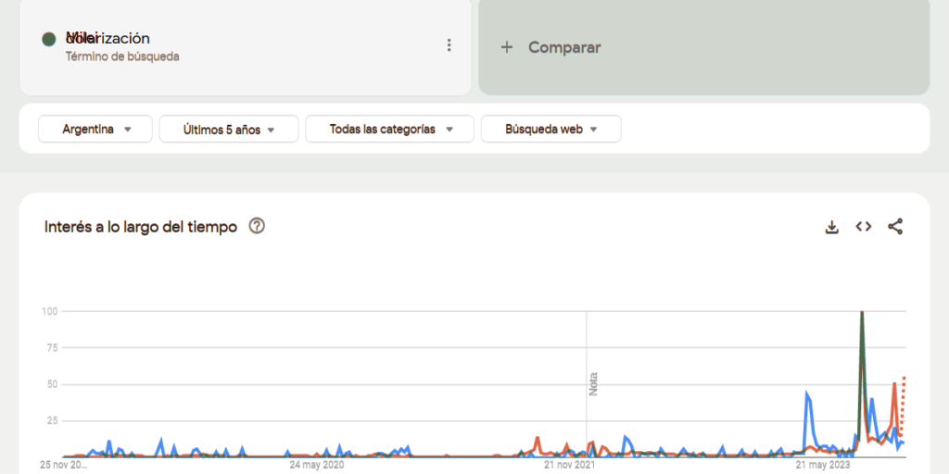Open the search term more options menu
This screenshot has width=949, height=474.
pos(449,45)
